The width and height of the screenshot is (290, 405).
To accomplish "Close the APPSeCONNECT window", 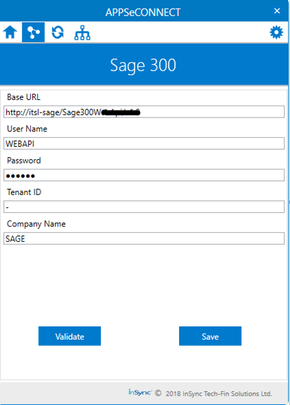I will (x=277, y=11).
